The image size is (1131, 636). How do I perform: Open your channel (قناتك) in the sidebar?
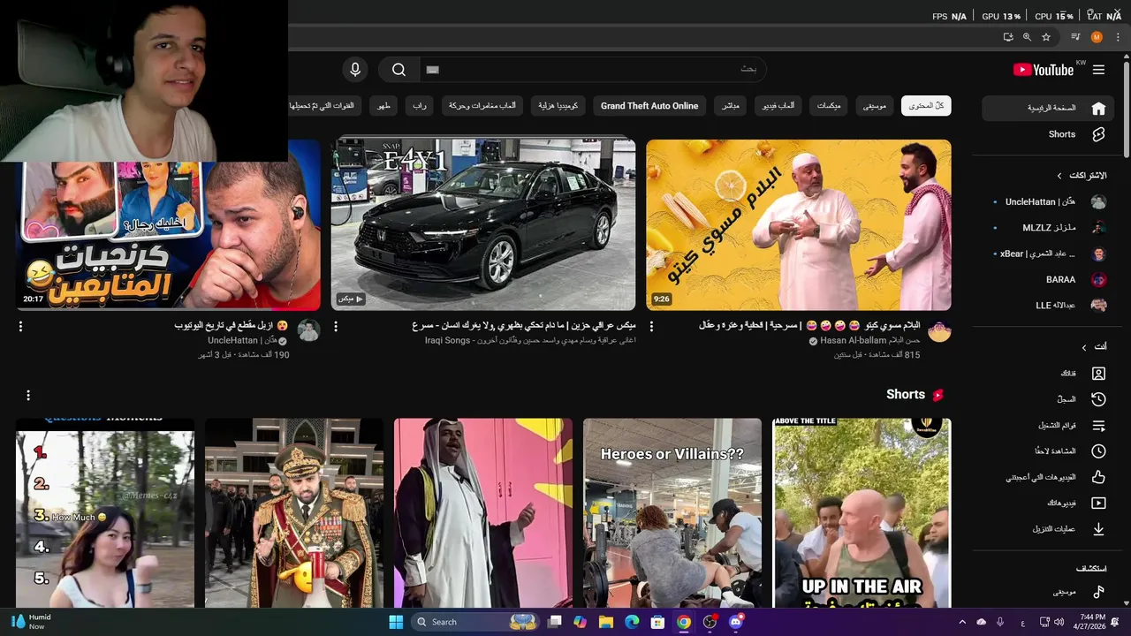[1048, 374]
